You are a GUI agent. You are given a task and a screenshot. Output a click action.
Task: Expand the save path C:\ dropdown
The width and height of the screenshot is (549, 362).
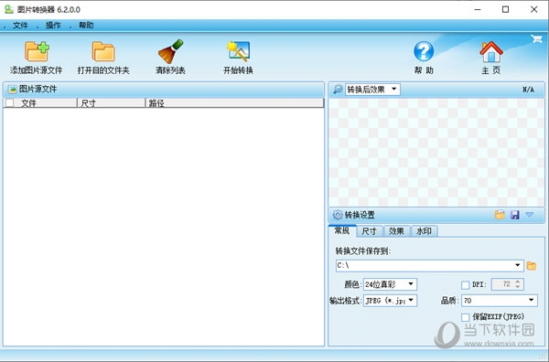[518, 265]
